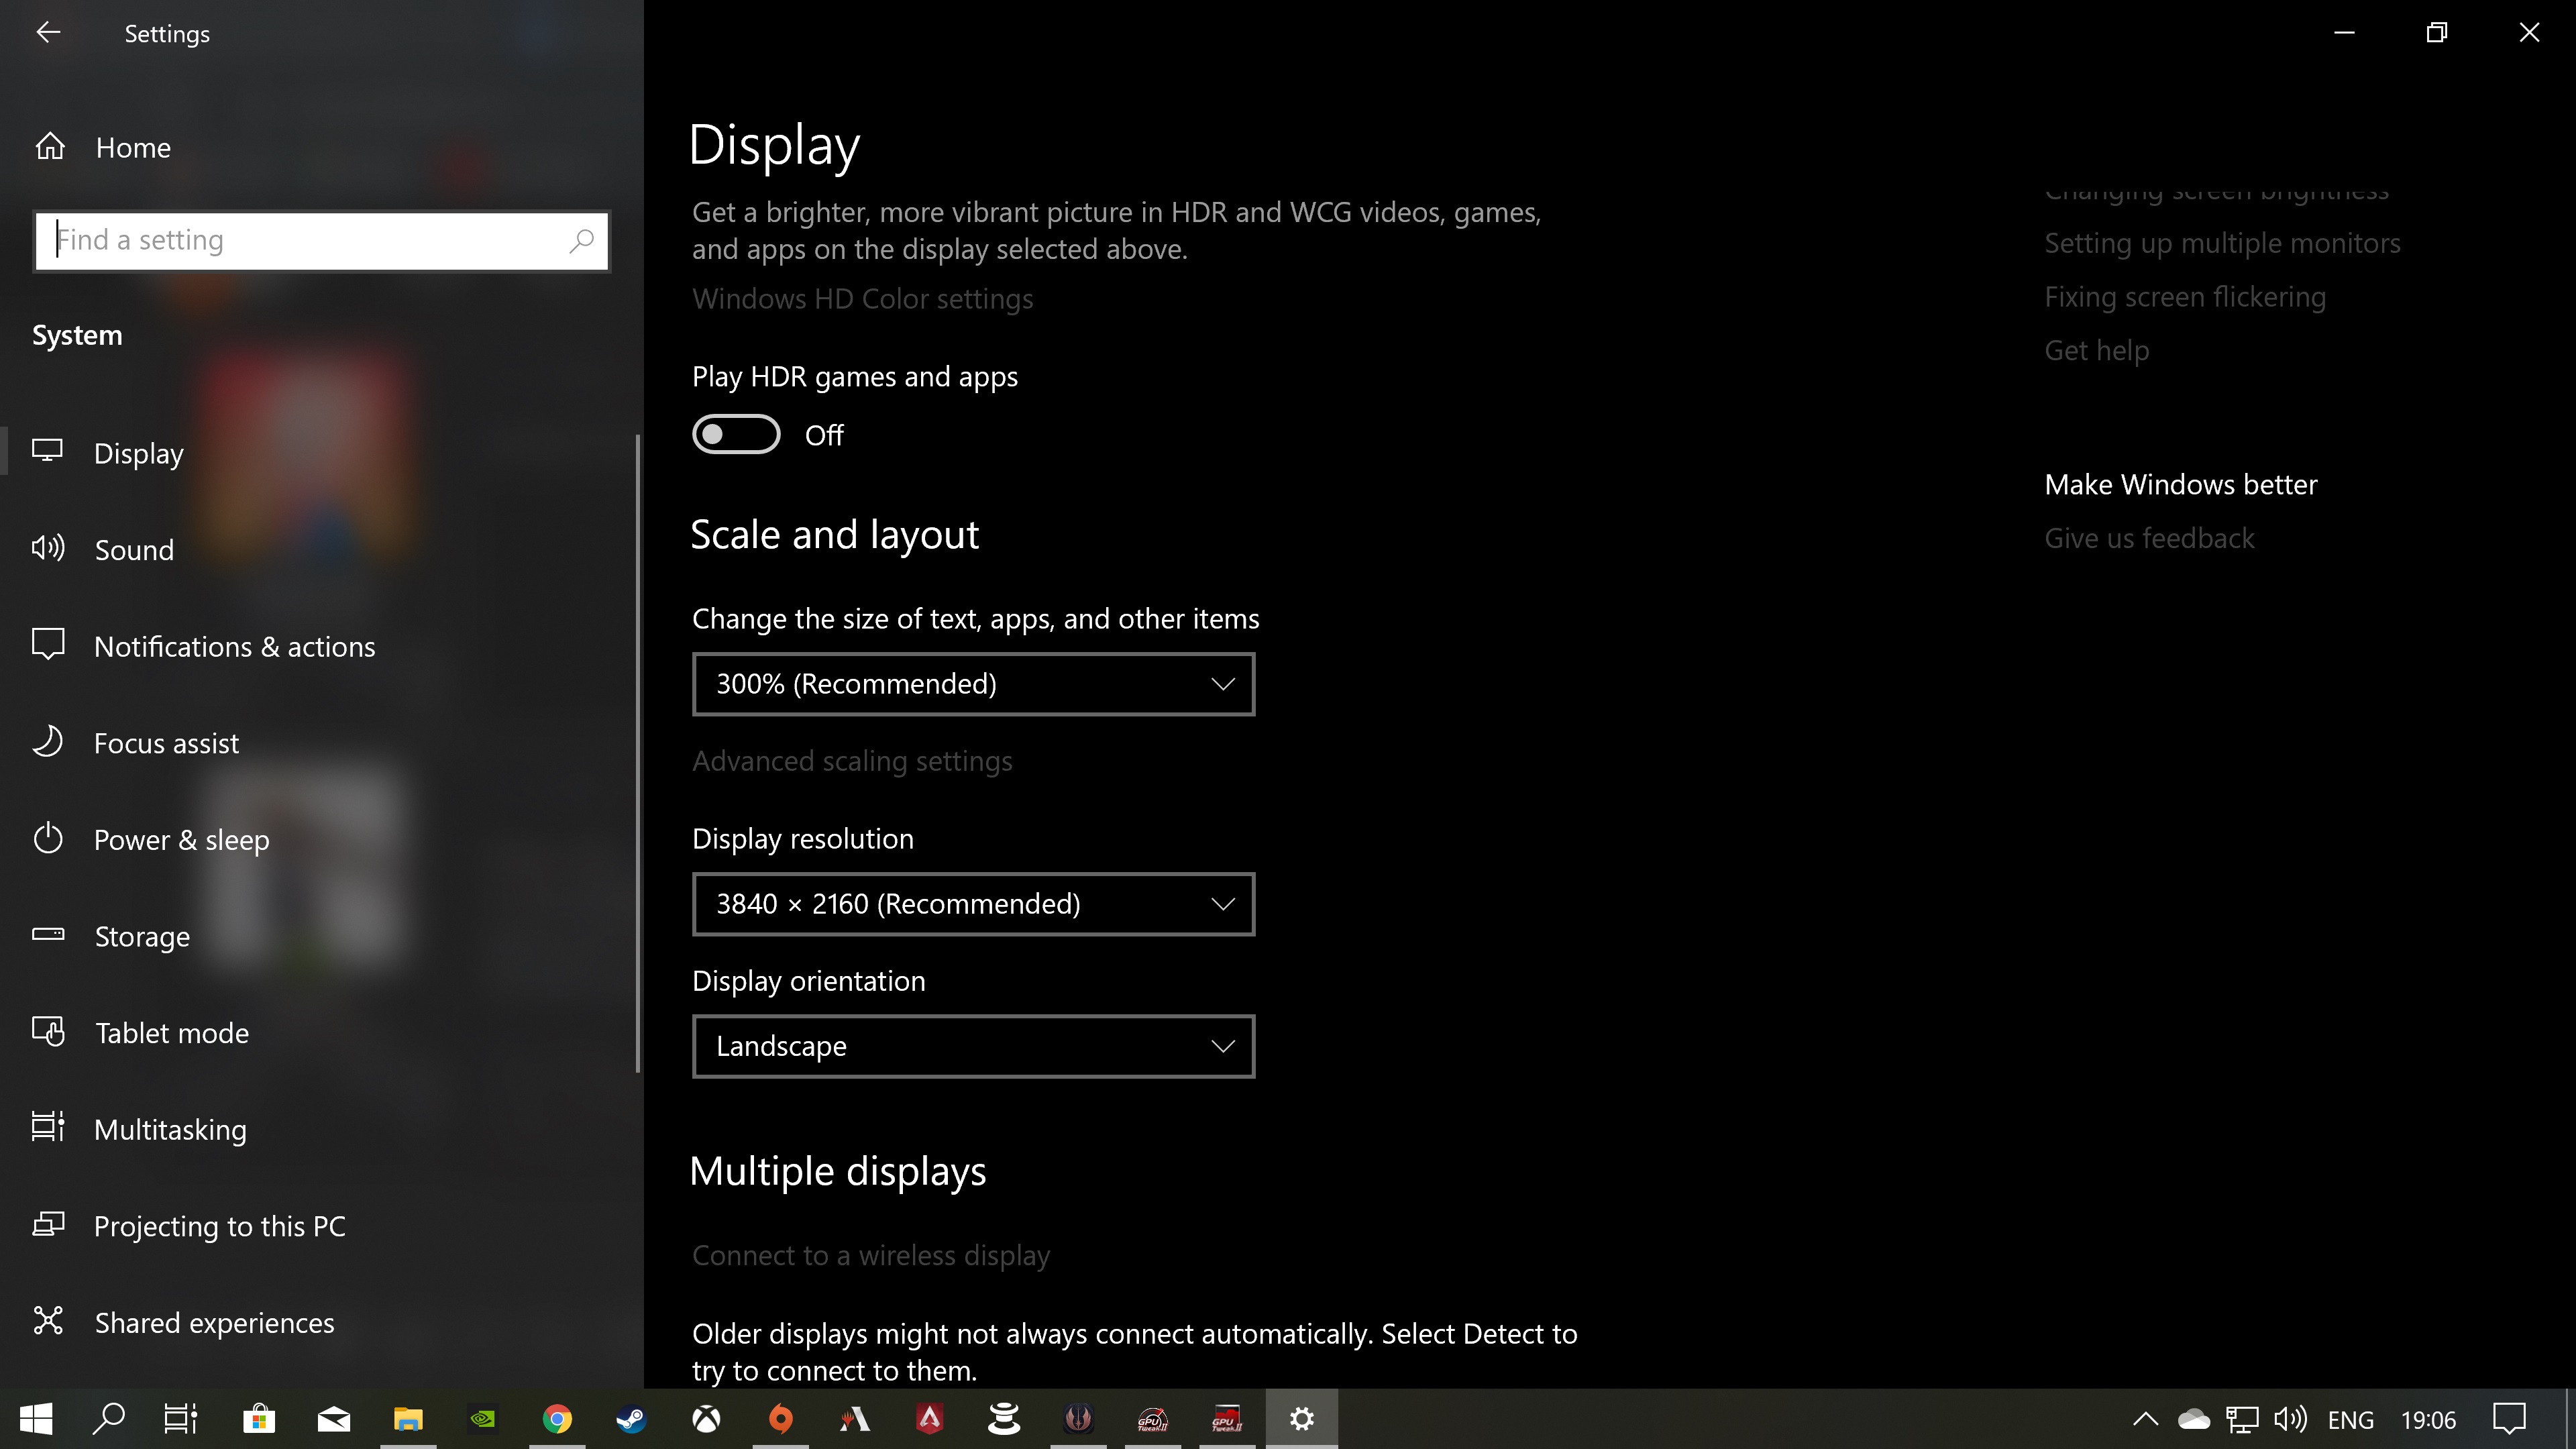Go to Storage settings section

point(141,936)
